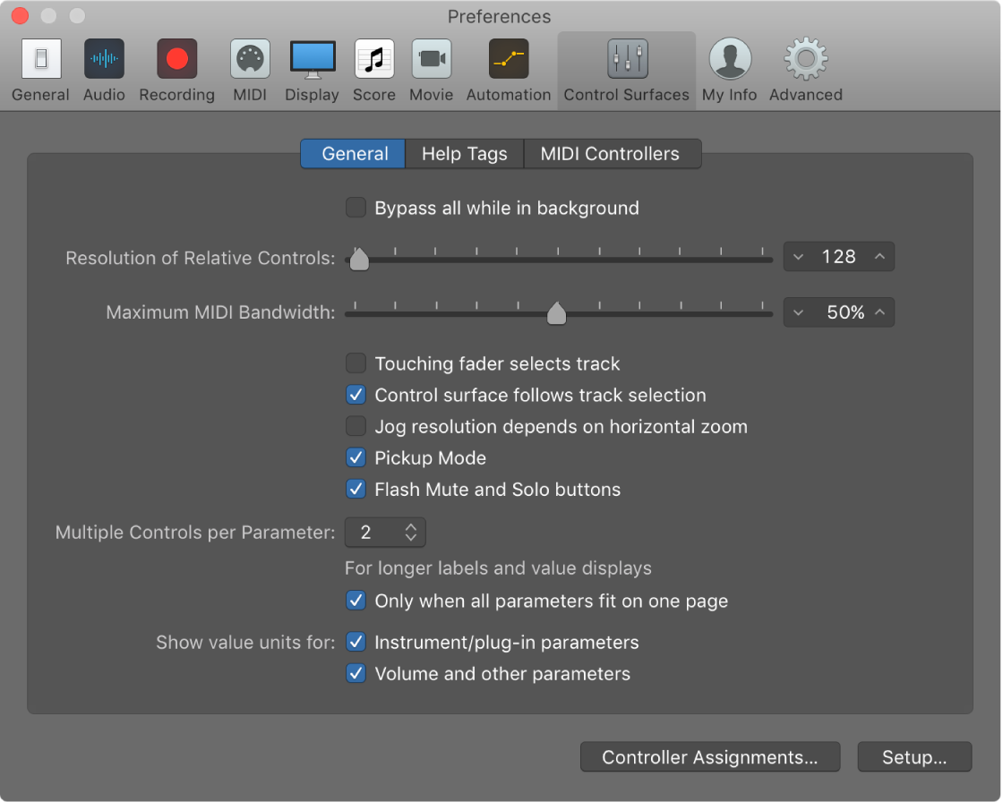Click the Controller Assignments button

click(710, 756)
